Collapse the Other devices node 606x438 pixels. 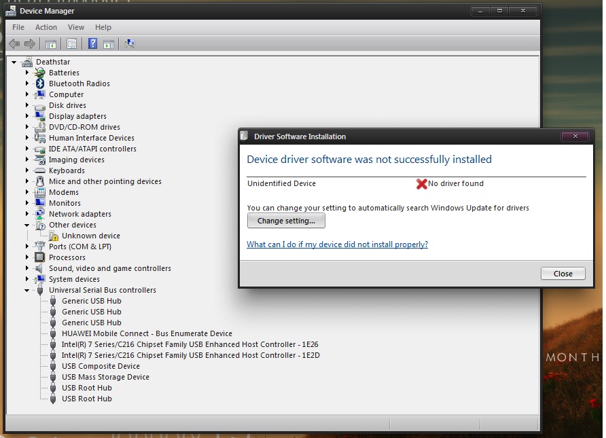click(26, 225)
